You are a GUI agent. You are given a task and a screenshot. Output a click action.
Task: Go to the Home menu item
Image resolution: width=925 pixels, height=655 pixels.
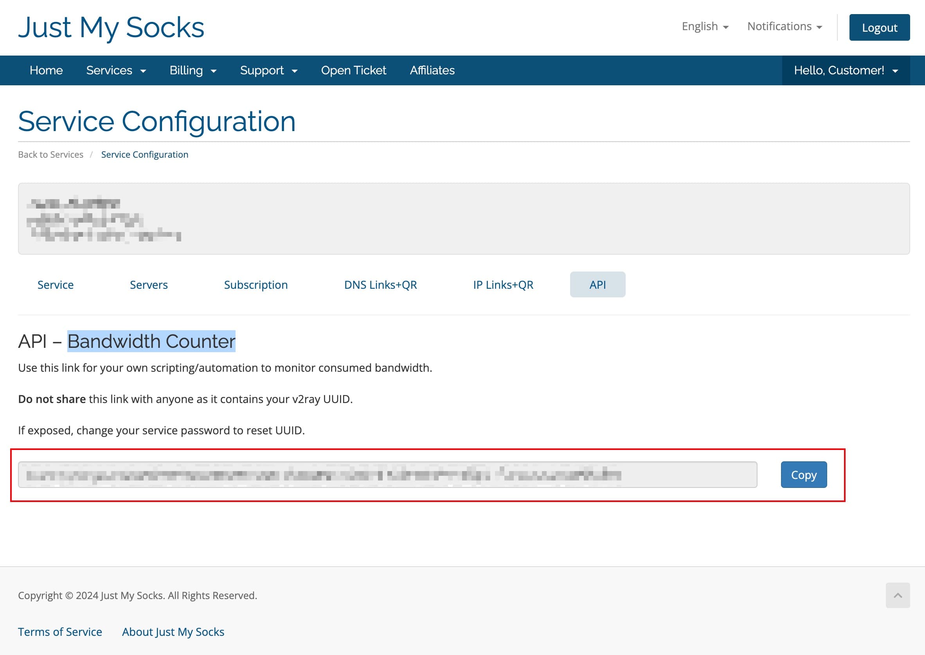[x=47, y=70]
